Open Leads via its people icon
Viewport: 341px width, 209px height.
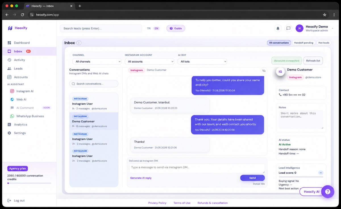pos(9,69)
